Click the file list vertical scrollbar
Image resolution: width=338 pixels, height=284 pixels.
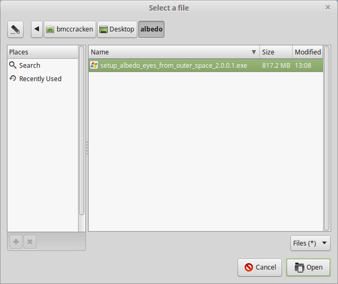(327, 138)
